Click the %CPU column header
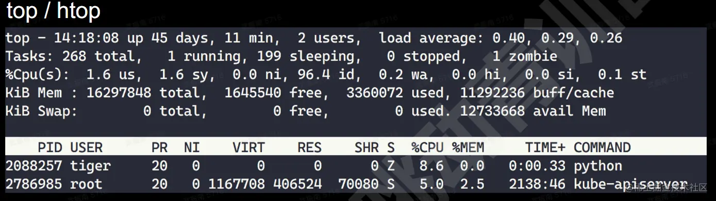716x201 pixels. coord(427,148)
